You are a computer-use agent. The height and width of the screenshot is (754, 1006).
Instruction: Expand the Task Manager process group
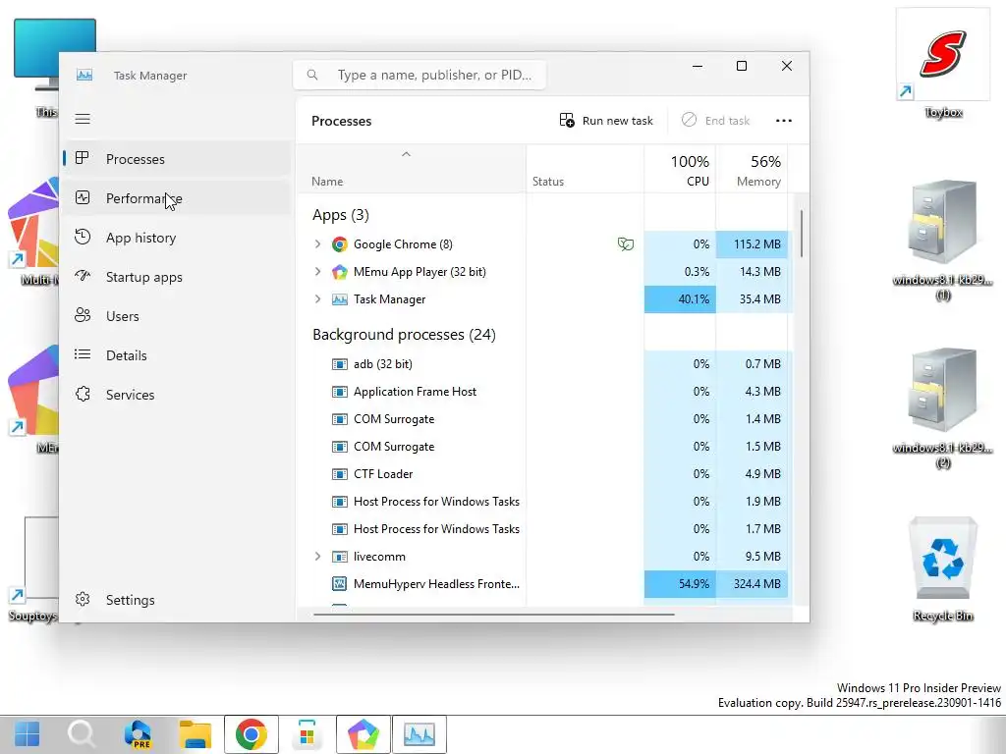[317, 298]
